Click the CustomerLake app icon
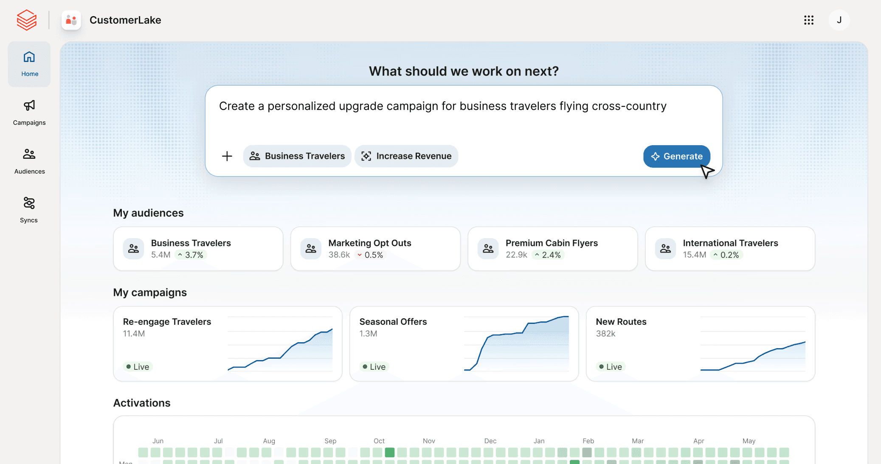The height and width of the screenshot is (464, 881). point(71,20)
